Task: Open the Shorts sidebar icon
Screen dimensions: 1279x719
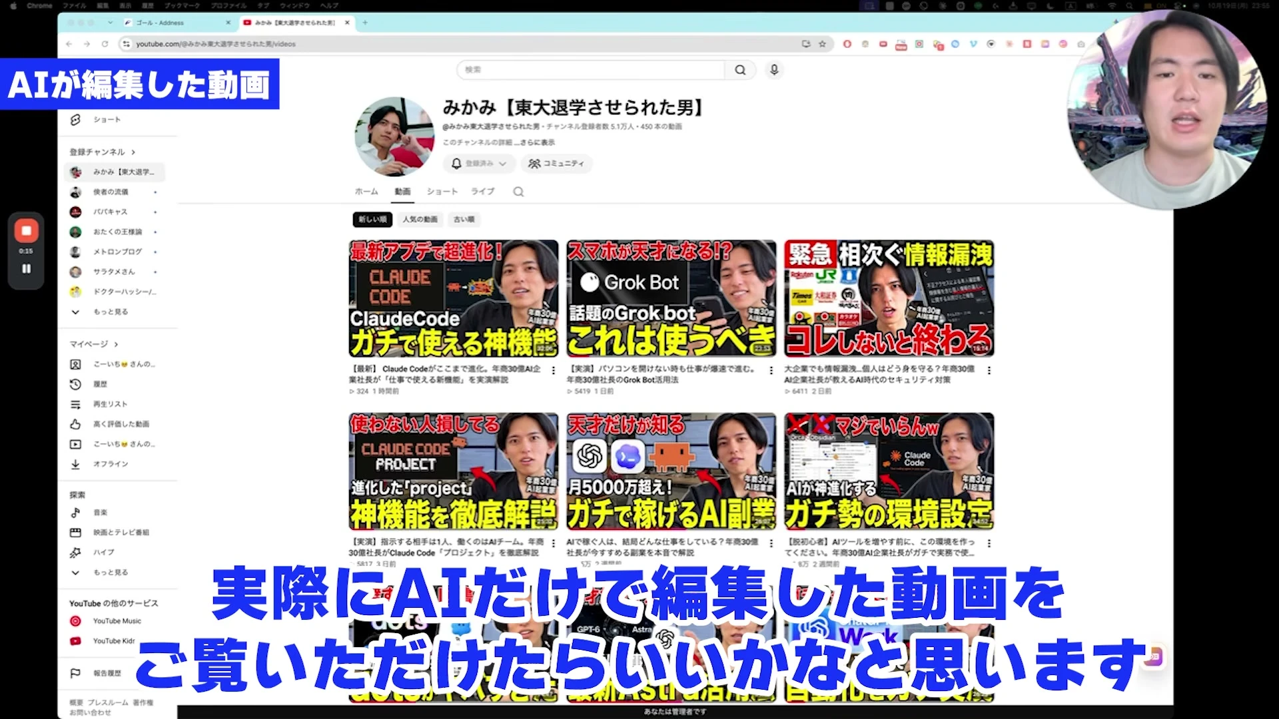Action: coord(75,119)
